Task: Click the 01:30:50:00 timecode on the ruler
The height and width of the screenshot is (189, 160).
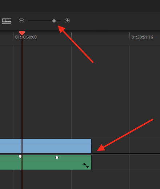Action: [x=26, y=37]
